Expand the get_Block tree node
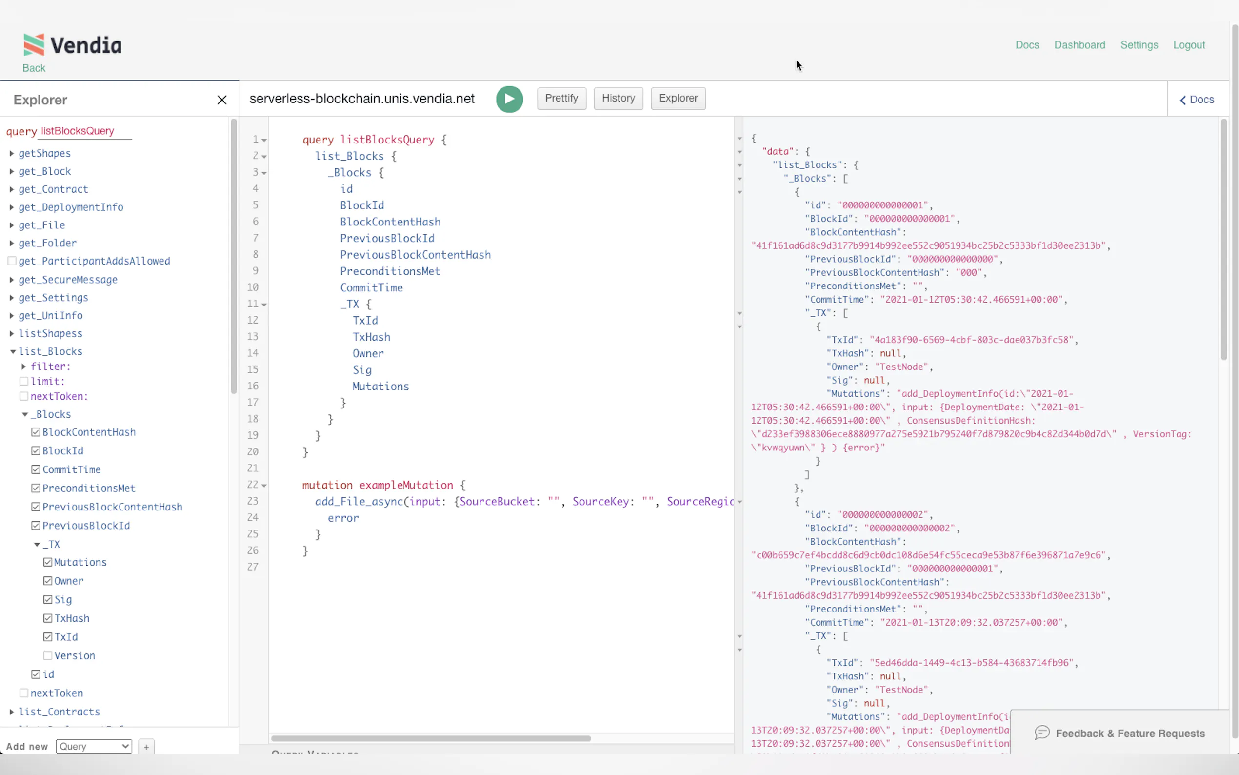The image size is (1239, 775). [x=11, y=172]
